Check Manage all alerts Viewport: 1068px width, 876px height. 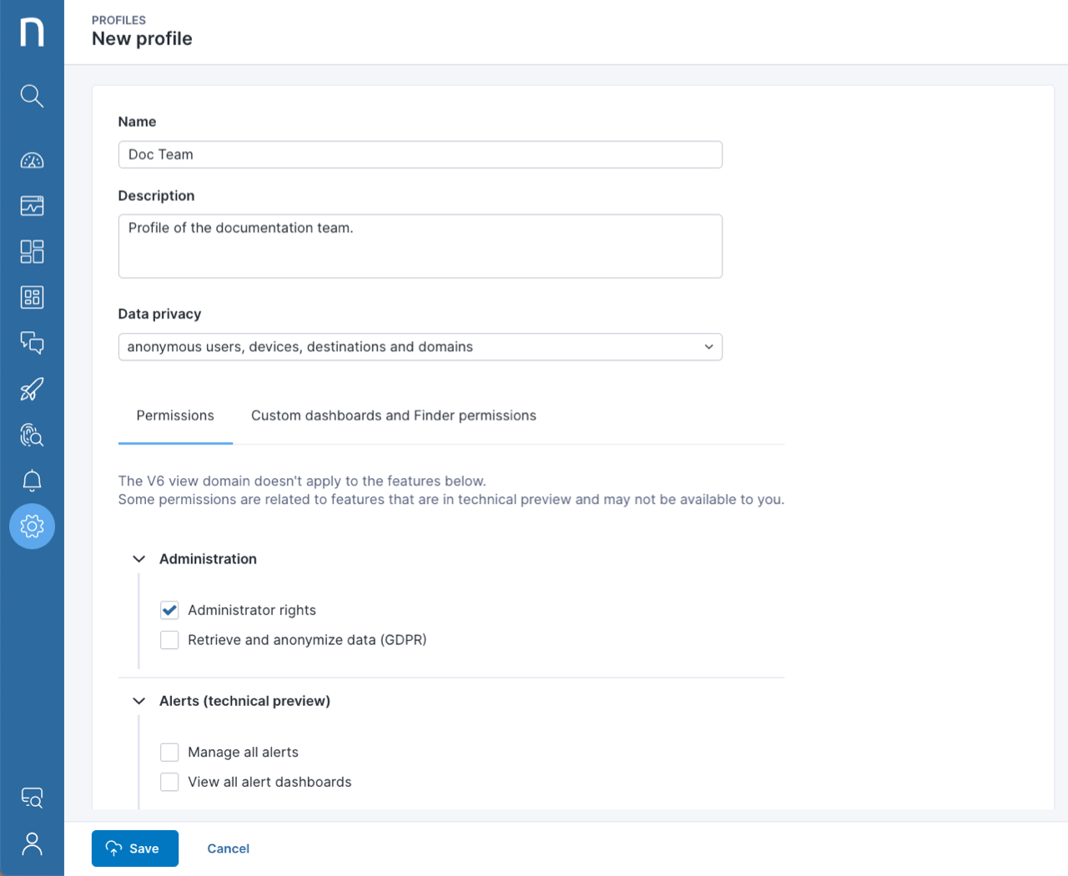pyautogui.click(x=169, y=752)
